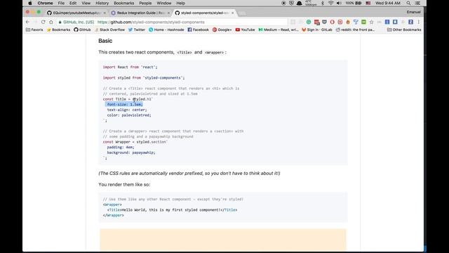Screen dimensions: 449x253
Task: Open the Twitter bookmark
Action: 137,30
